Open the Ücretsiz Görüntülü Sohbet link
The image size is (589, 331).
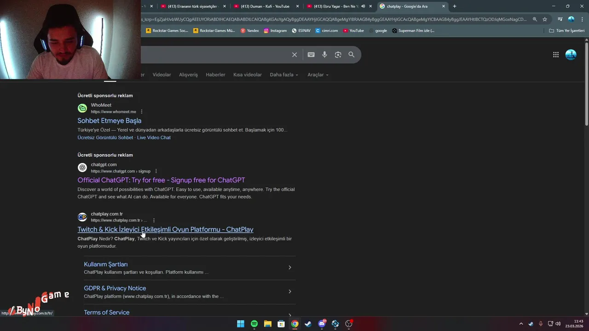point(105,137)
